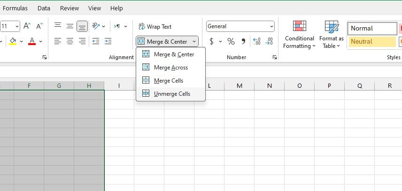Pick Merge & Center menu entry
The width and height of the screenshot is (402, 191).
(170, 54)
